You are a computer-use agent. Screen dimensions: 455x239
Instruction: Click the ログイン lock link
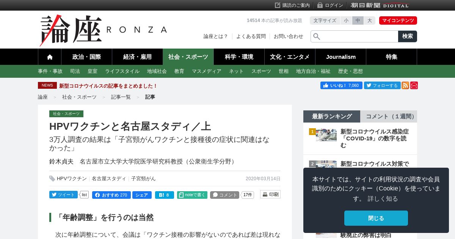pos(330,5)
